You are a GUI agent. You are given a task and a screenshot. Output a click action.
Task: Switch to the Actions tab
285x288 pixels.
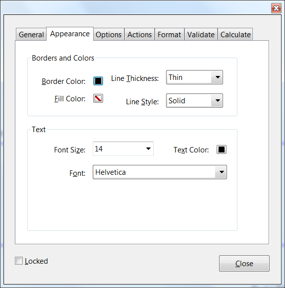click(140, 35)
